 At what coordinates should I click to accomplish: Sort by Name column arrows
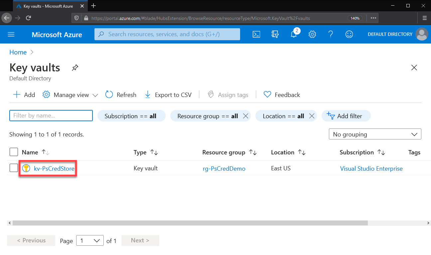(46, 152)
